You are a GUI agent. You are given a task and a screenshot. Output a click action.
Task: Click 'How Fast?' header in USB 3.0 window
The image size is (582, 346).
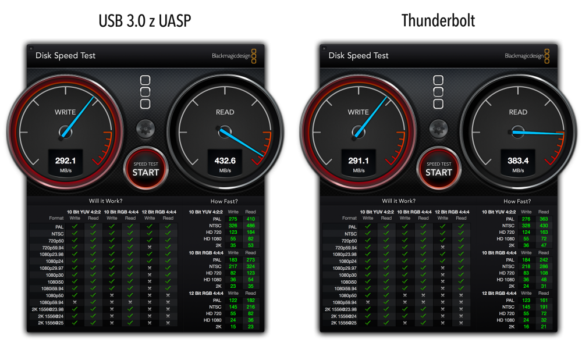pos(224,201)
